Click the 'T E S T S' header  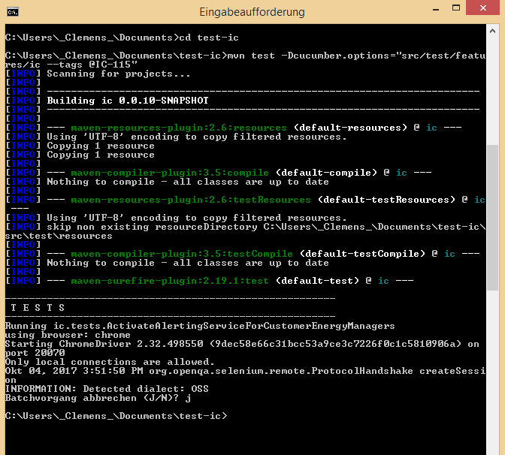[38, 308]
